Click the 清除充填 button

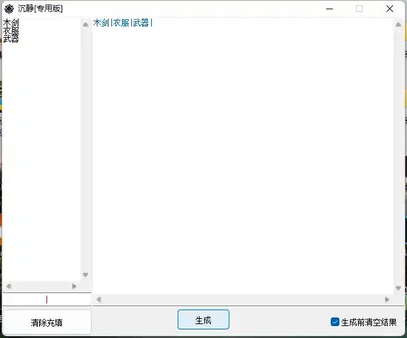[46, 322]
